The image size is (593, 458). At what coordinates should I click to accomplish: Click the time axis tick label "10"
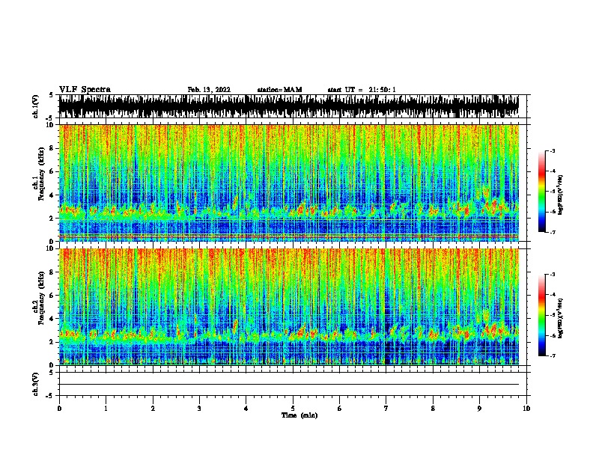[526, 409]
